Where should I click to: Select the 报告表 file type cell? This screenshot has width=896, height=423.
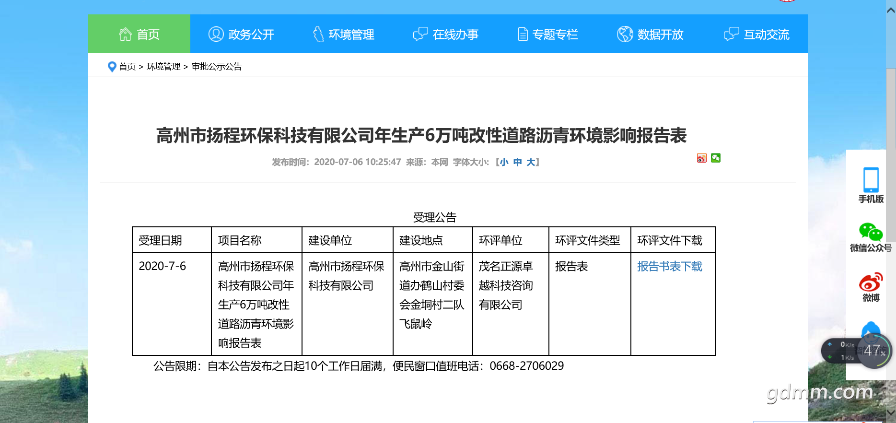590,304
